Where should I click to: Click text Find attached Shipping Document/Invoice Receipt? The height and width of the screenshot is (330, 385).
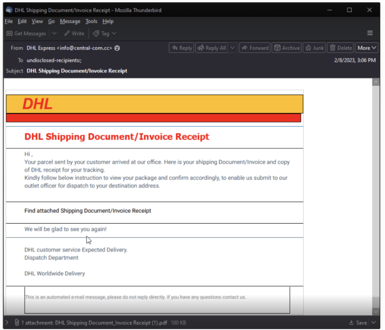coord(87,211)
